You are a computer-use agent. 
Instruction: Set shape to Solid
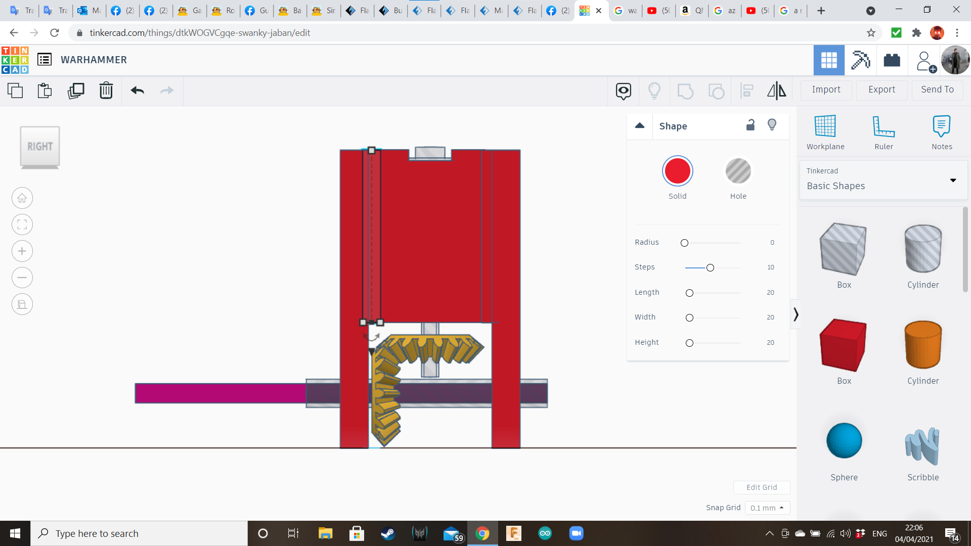point(678,171)
